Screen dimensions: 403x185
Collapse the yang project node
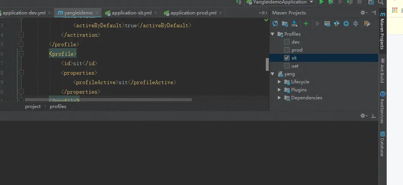(x=273, y=74)
